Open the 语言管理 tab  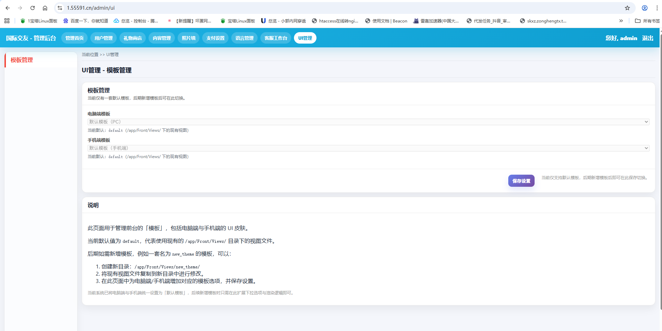point(244,38)
